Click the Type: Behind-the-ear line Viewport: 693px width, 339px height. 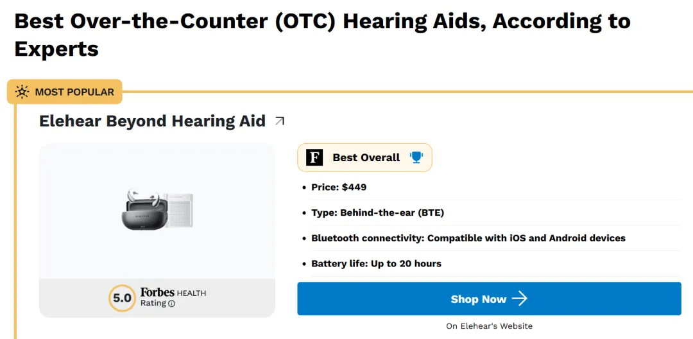coord(377,213)
